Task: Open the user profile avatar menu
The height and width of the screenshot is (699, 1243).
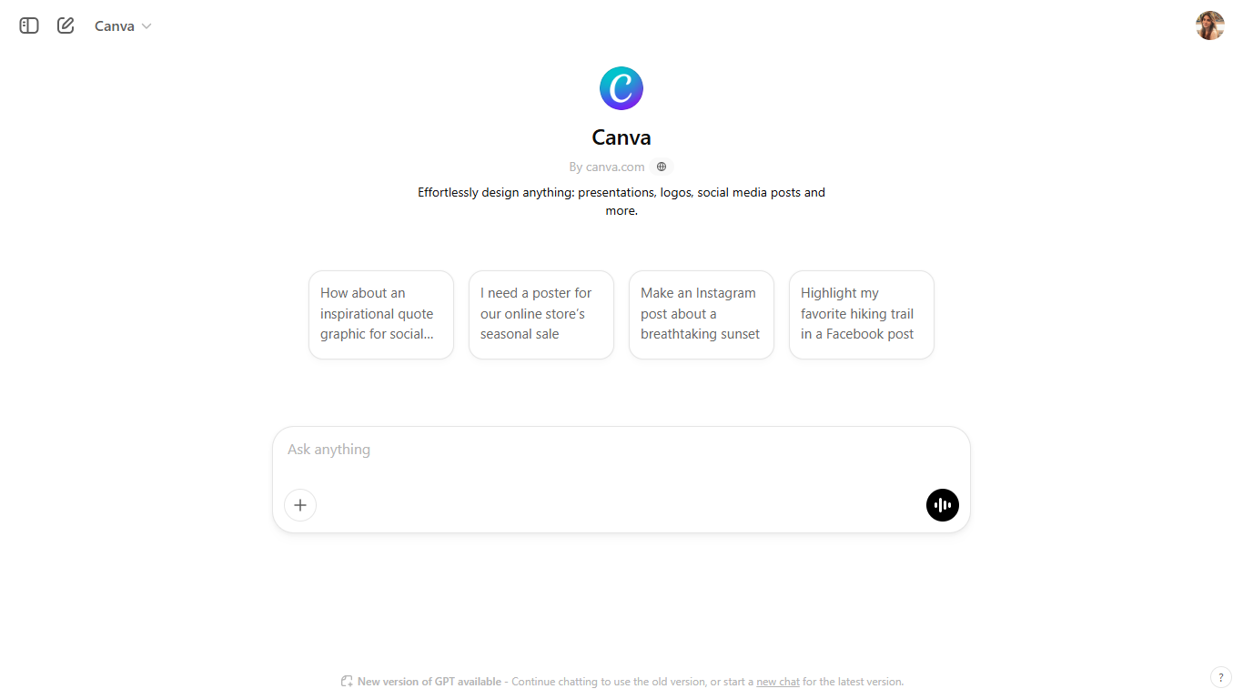Action: (1209, 25)
